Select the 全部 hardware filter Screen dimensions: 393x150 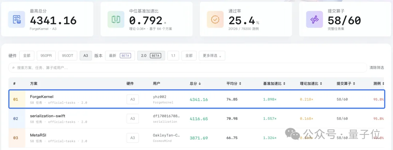(27, 56)
